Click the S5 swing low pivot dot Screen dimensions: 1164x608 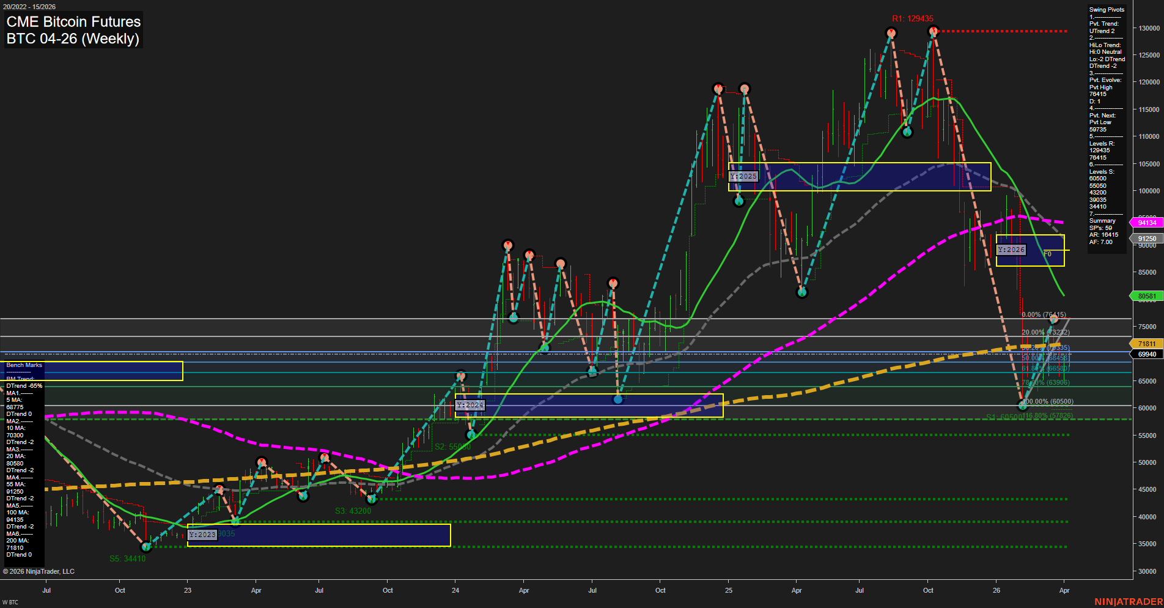point(146,547)
